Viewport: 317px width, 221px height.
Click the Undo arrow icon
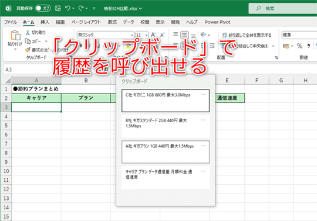click(68, 8)
